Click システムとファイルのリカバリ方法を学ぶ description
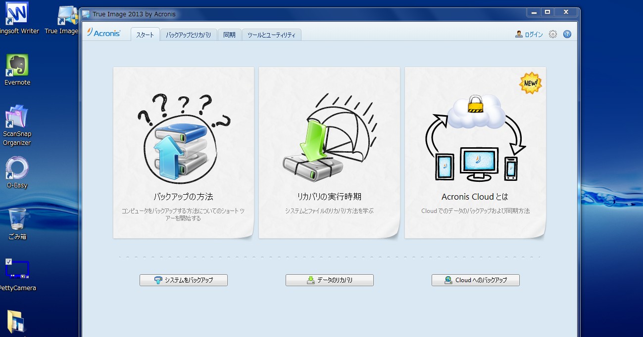The image size is (643, 337). 329,211
